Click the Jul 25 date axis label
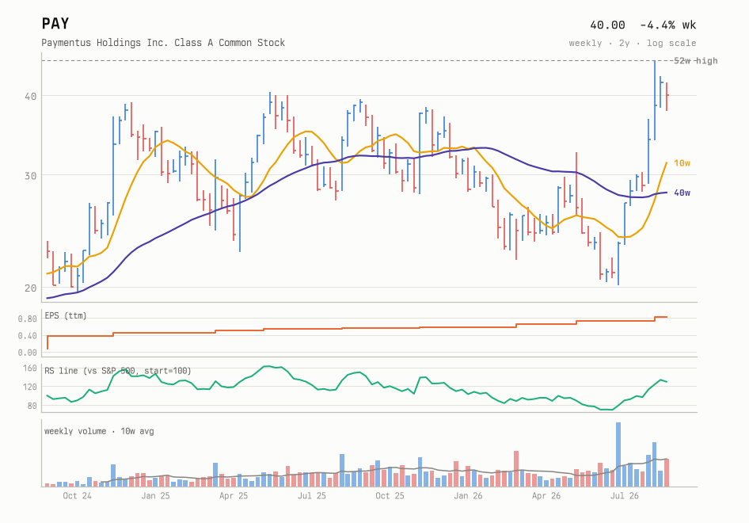This screenshot has height=523, width=749. click(x=312, y=496)
